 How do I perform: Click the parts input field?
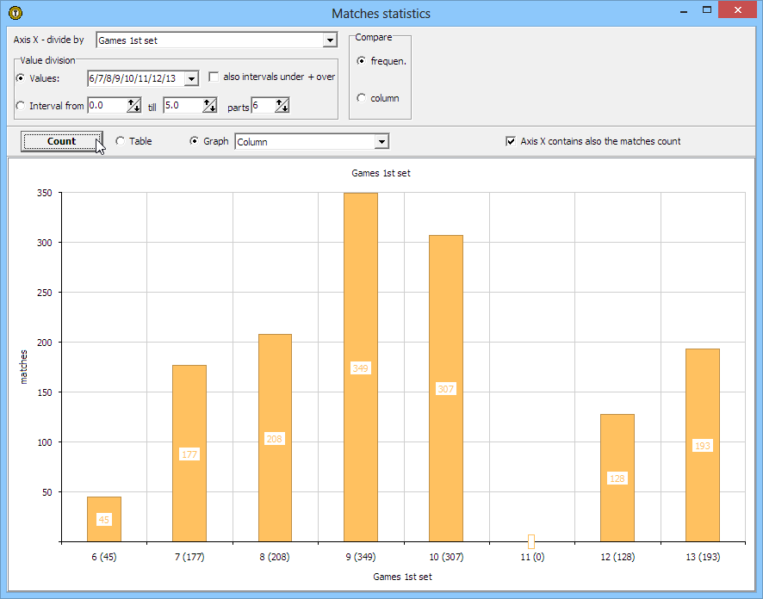(x=263, y=106)
